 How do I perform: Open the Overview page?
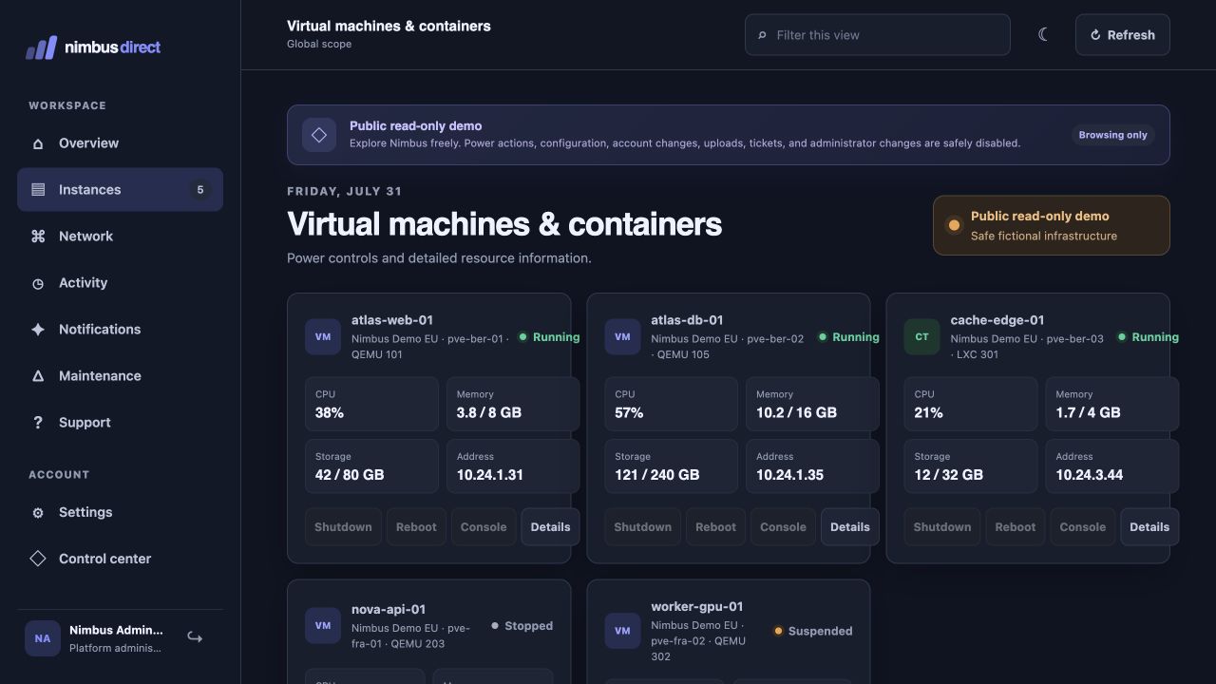pyautogui.click(x=120, y=143)
